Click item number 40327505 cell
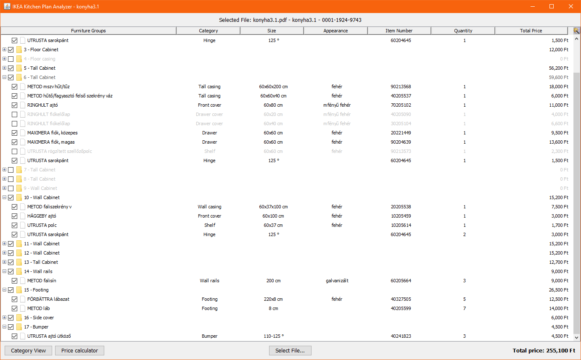This screenshot has width=581, height=360. coord(401,299)
